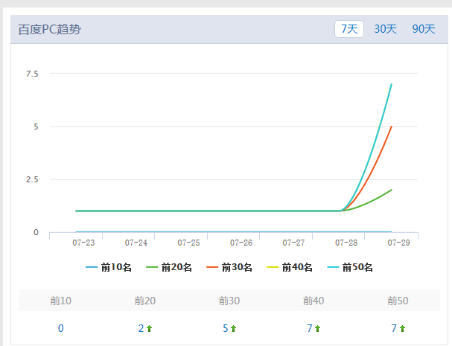Click the 07-29 x-axis date label
The width and height of the screenshot is (452, 346).
point(399,243)
